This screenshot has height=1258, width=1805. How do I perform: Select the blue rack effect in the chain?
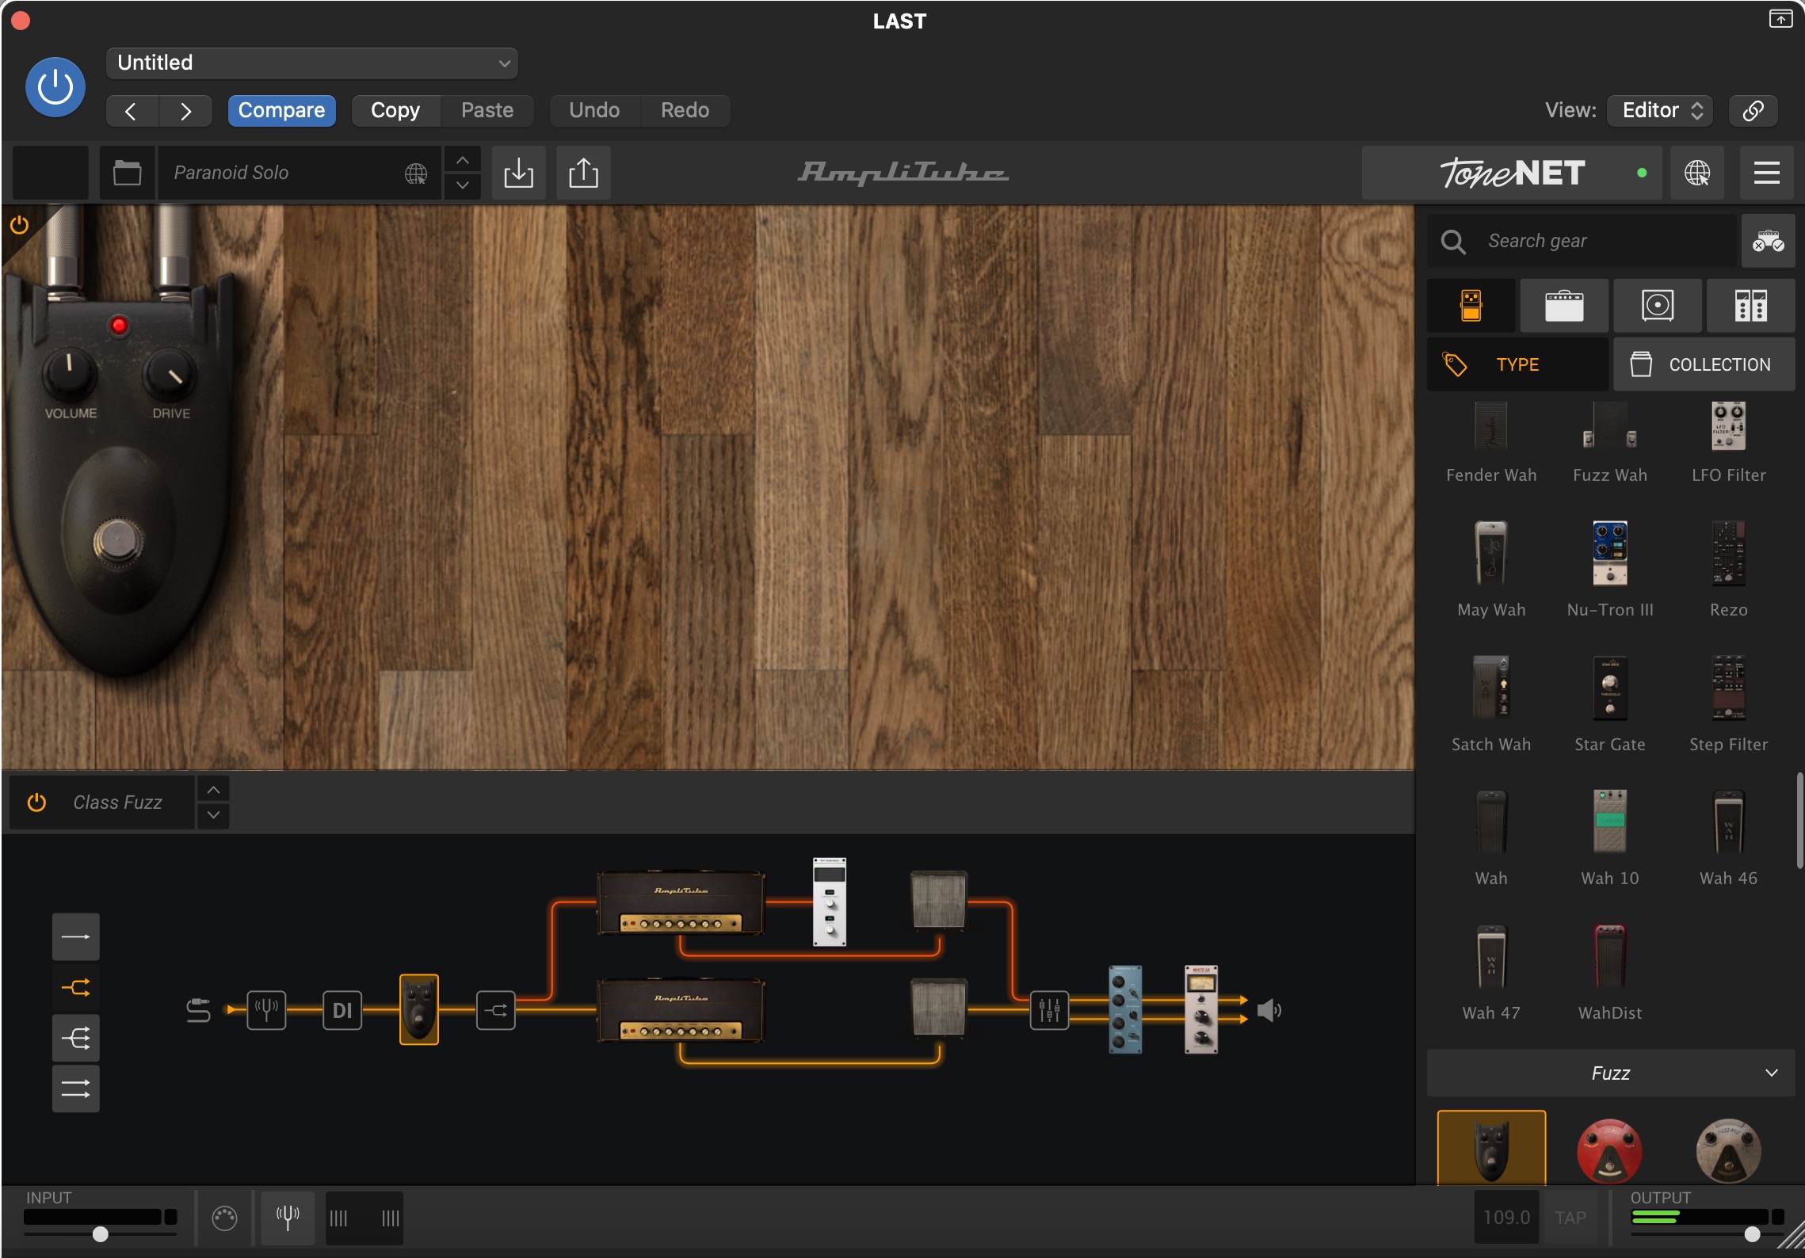1125,1009
